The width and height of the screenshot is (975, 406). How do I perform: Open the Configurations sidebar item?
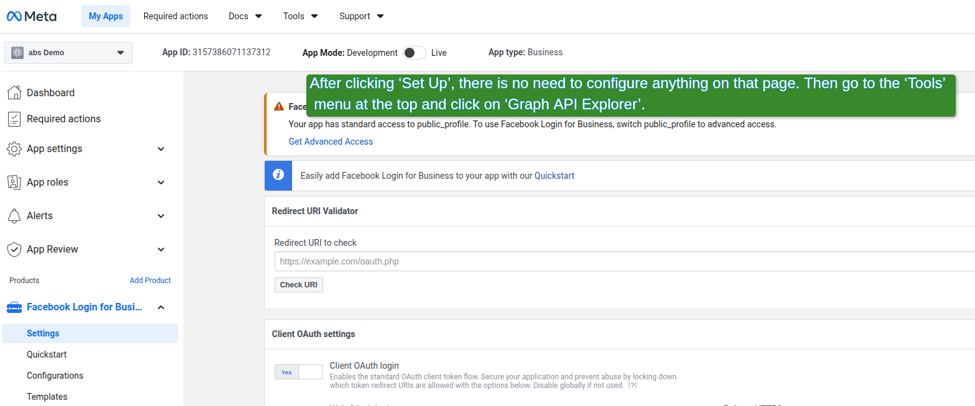pyautogui.click(x=55, y=376)
